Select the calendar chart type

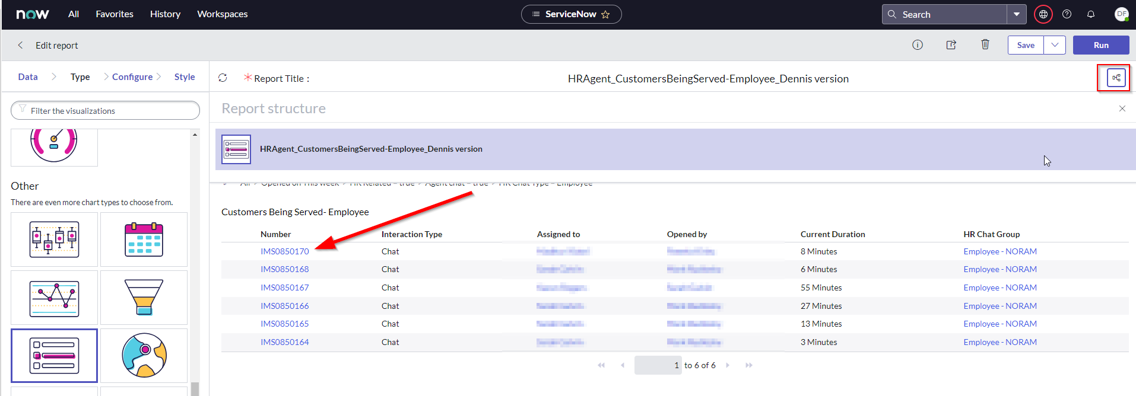[x=144, y=239]
